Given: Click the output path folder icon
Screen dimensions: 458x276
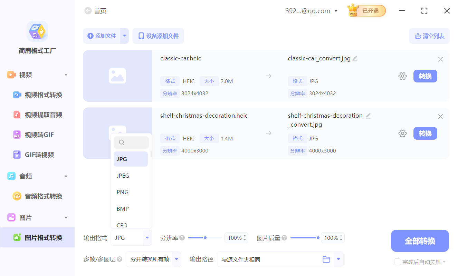Looking at the screenshot, I should [326, 259].
